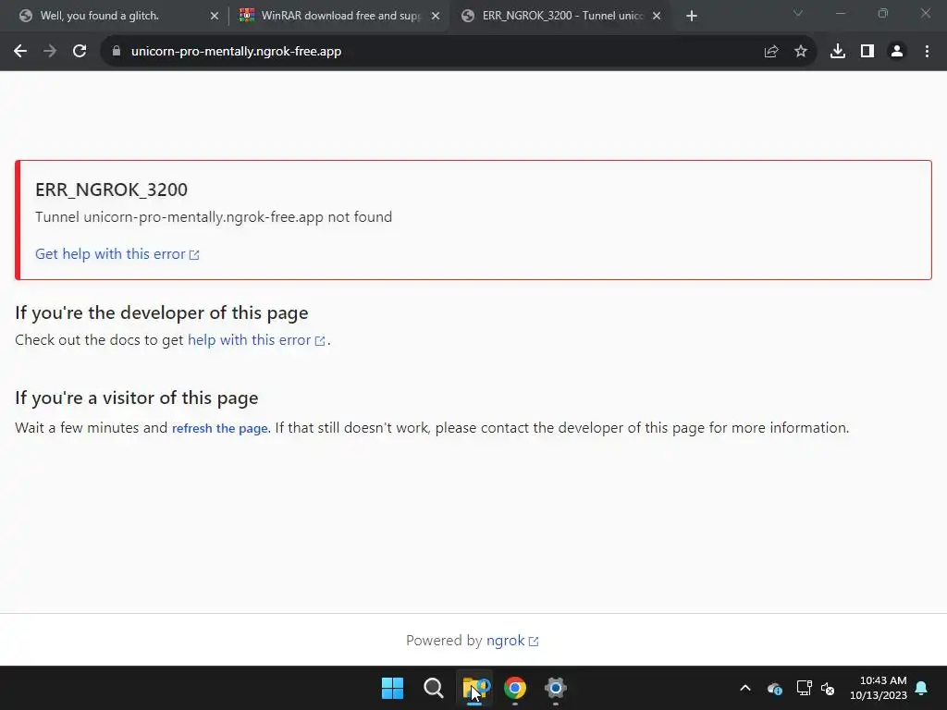Click the OneDrive cloud tray icon
This screenshot has width=947, height=710.
point(775,688)
